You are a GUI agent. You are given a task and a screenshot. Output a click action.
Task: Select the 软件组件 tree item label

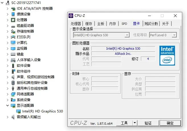(24, 71)
